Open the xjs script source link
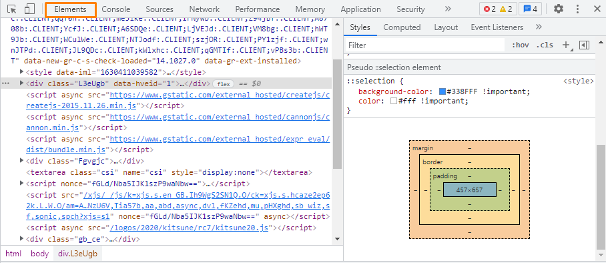Viewport: 606px width, 263px height. coord(178,206)
